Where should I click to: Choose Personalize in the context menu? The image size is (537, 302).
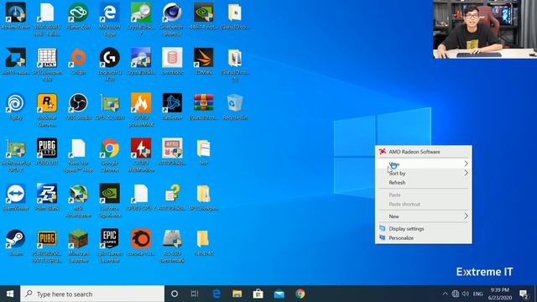click(423, 238)
